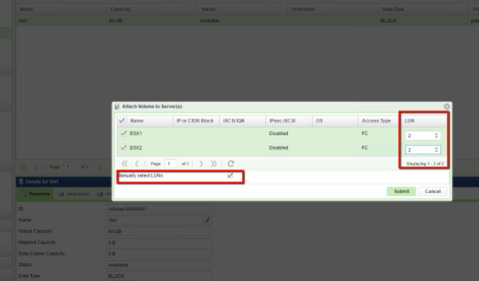
Task: Click the Data Type field showing BLOCK
Action: [158, 276]
